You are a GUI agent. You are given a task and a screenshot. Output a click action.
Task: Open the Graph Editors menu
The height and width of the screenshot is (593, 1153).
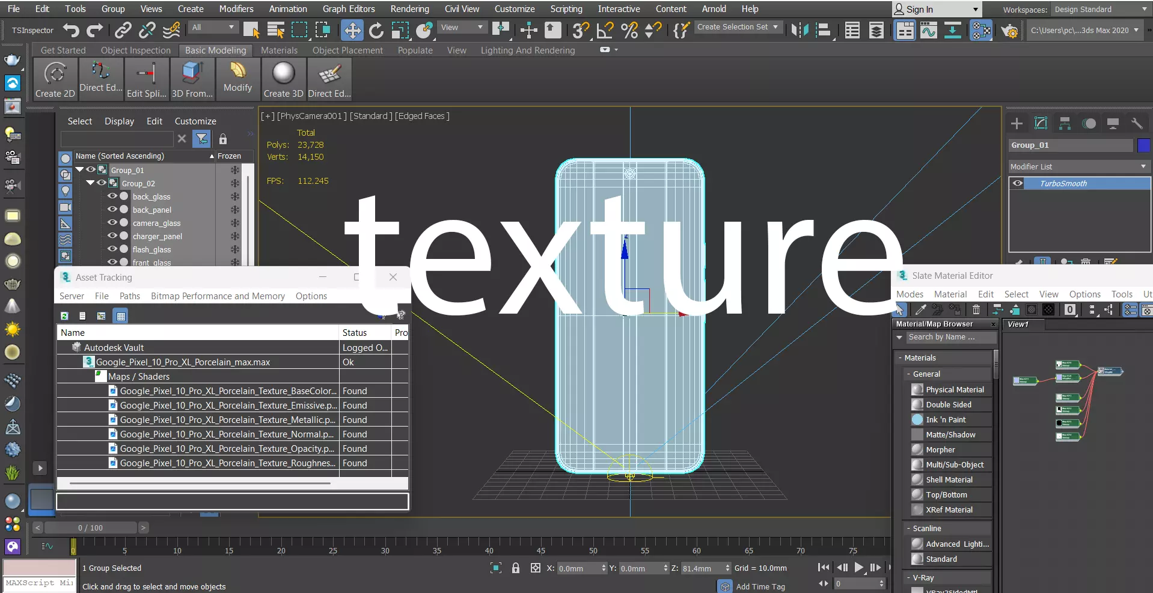tap(349, 9)
